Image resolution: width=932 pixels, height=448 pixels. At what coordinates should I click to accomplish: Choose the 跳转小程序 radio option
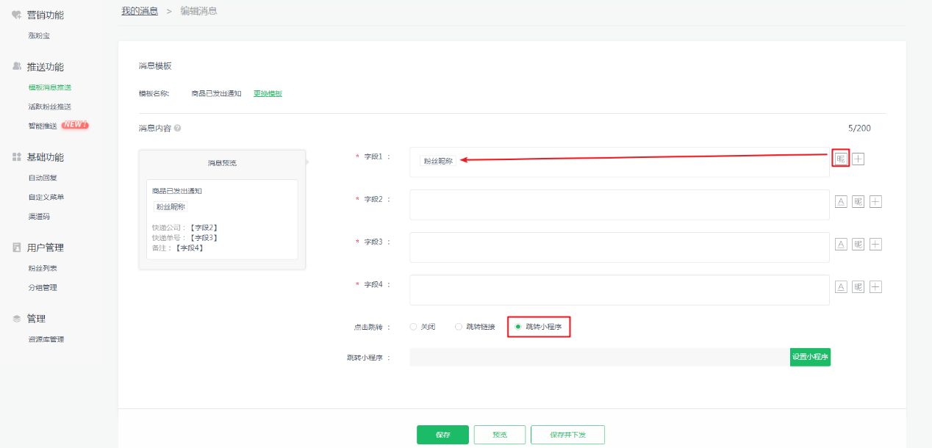(518, 327)
